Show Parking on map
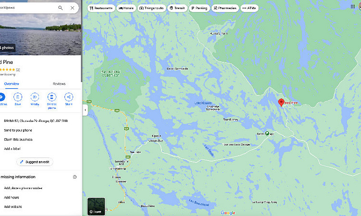This screenshot has width=361, height=216. [199, 8]
